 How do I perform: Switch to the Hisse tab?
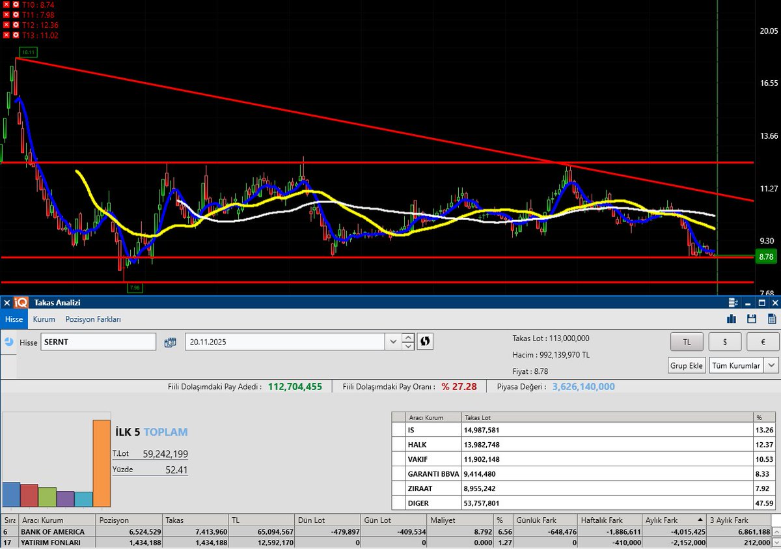tap(14, 319)
